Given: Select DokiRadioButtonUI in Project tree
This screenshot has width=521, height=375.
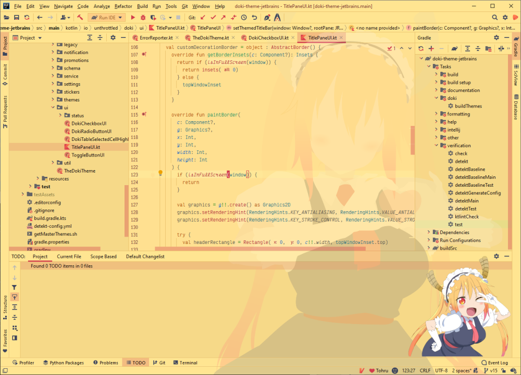Looking at the screenshot, I should [x=91, y=131].
